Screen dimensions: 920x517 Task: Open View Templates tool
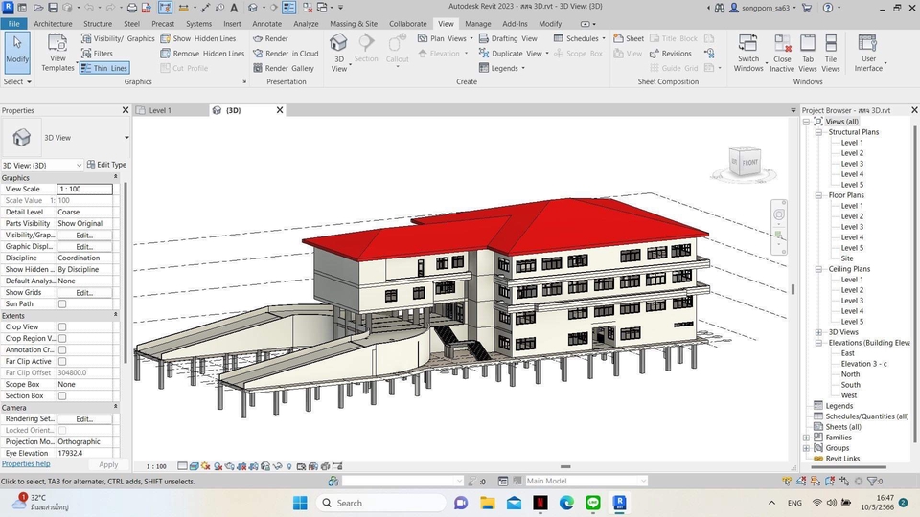click(x=57, y=50)
